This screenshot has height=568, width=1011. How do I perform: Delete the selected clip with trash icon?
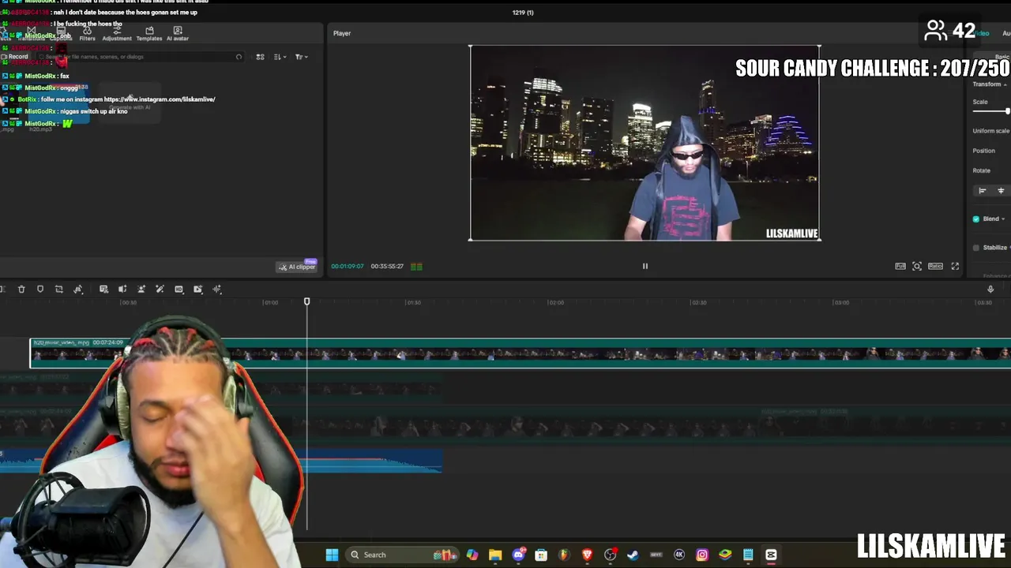21,290
